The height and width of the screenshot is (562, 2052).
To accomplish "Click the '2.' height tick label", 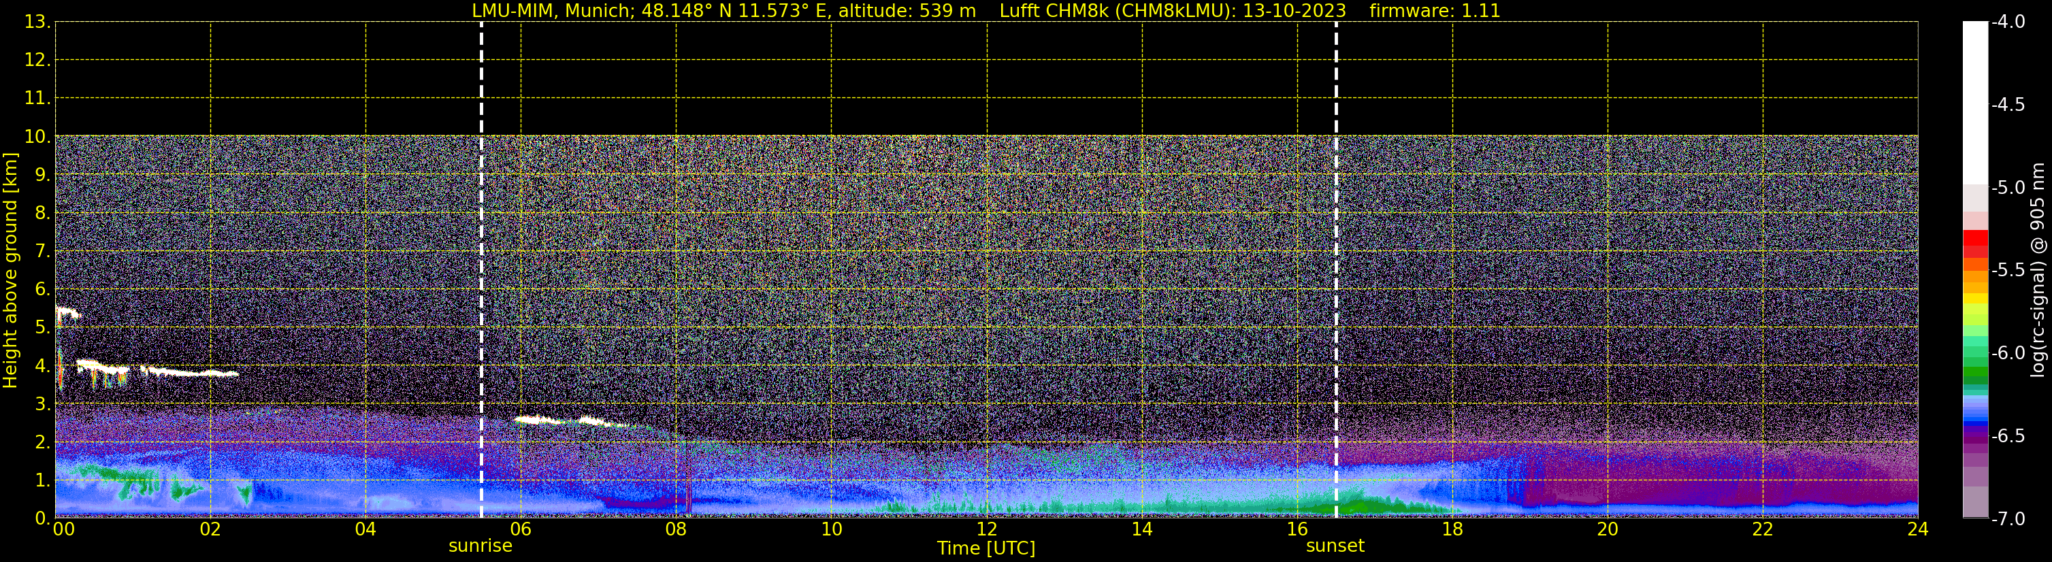I will pyautogui.click(x=42, y=442).
